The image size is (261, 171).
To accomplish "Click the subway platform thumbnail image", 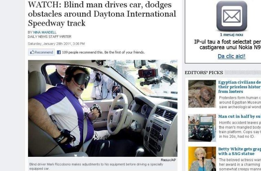I will tap(202, 128).
